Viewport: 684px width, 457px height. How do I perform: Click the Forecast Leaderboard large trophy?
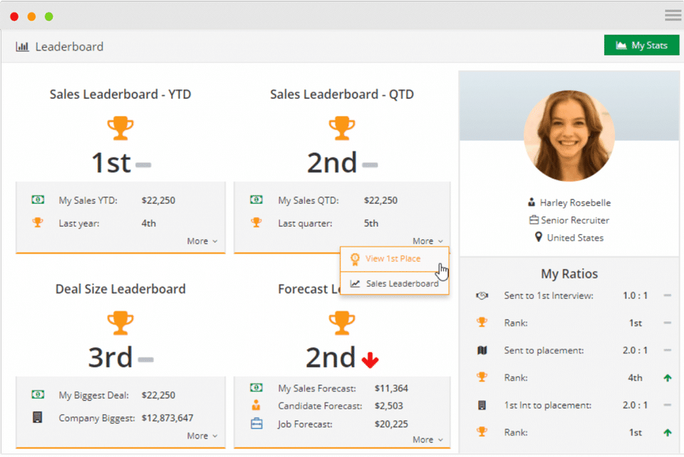[342, 323]
